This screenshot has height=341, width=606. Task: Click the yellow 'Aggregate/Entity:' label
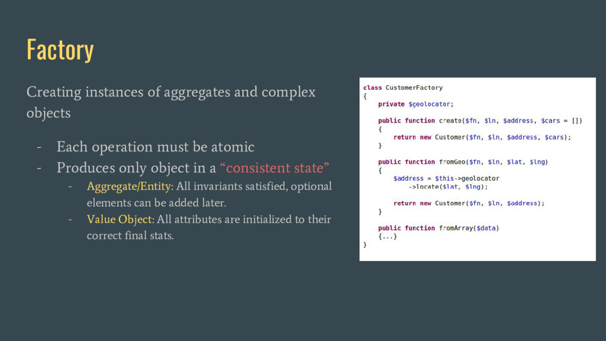click(130, 186)
